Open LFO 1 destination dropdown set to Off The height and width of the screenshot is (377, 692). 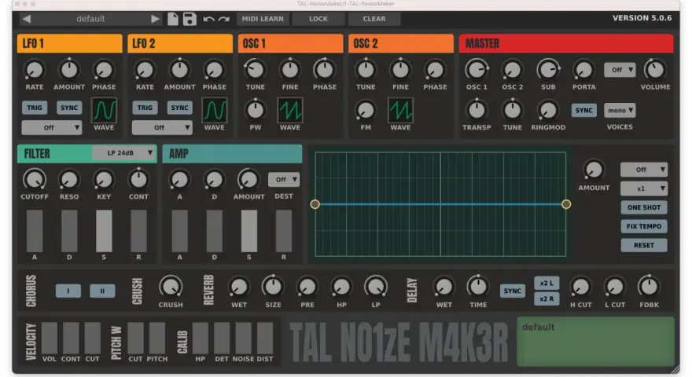pyautogui.click(x=52, y=128)
